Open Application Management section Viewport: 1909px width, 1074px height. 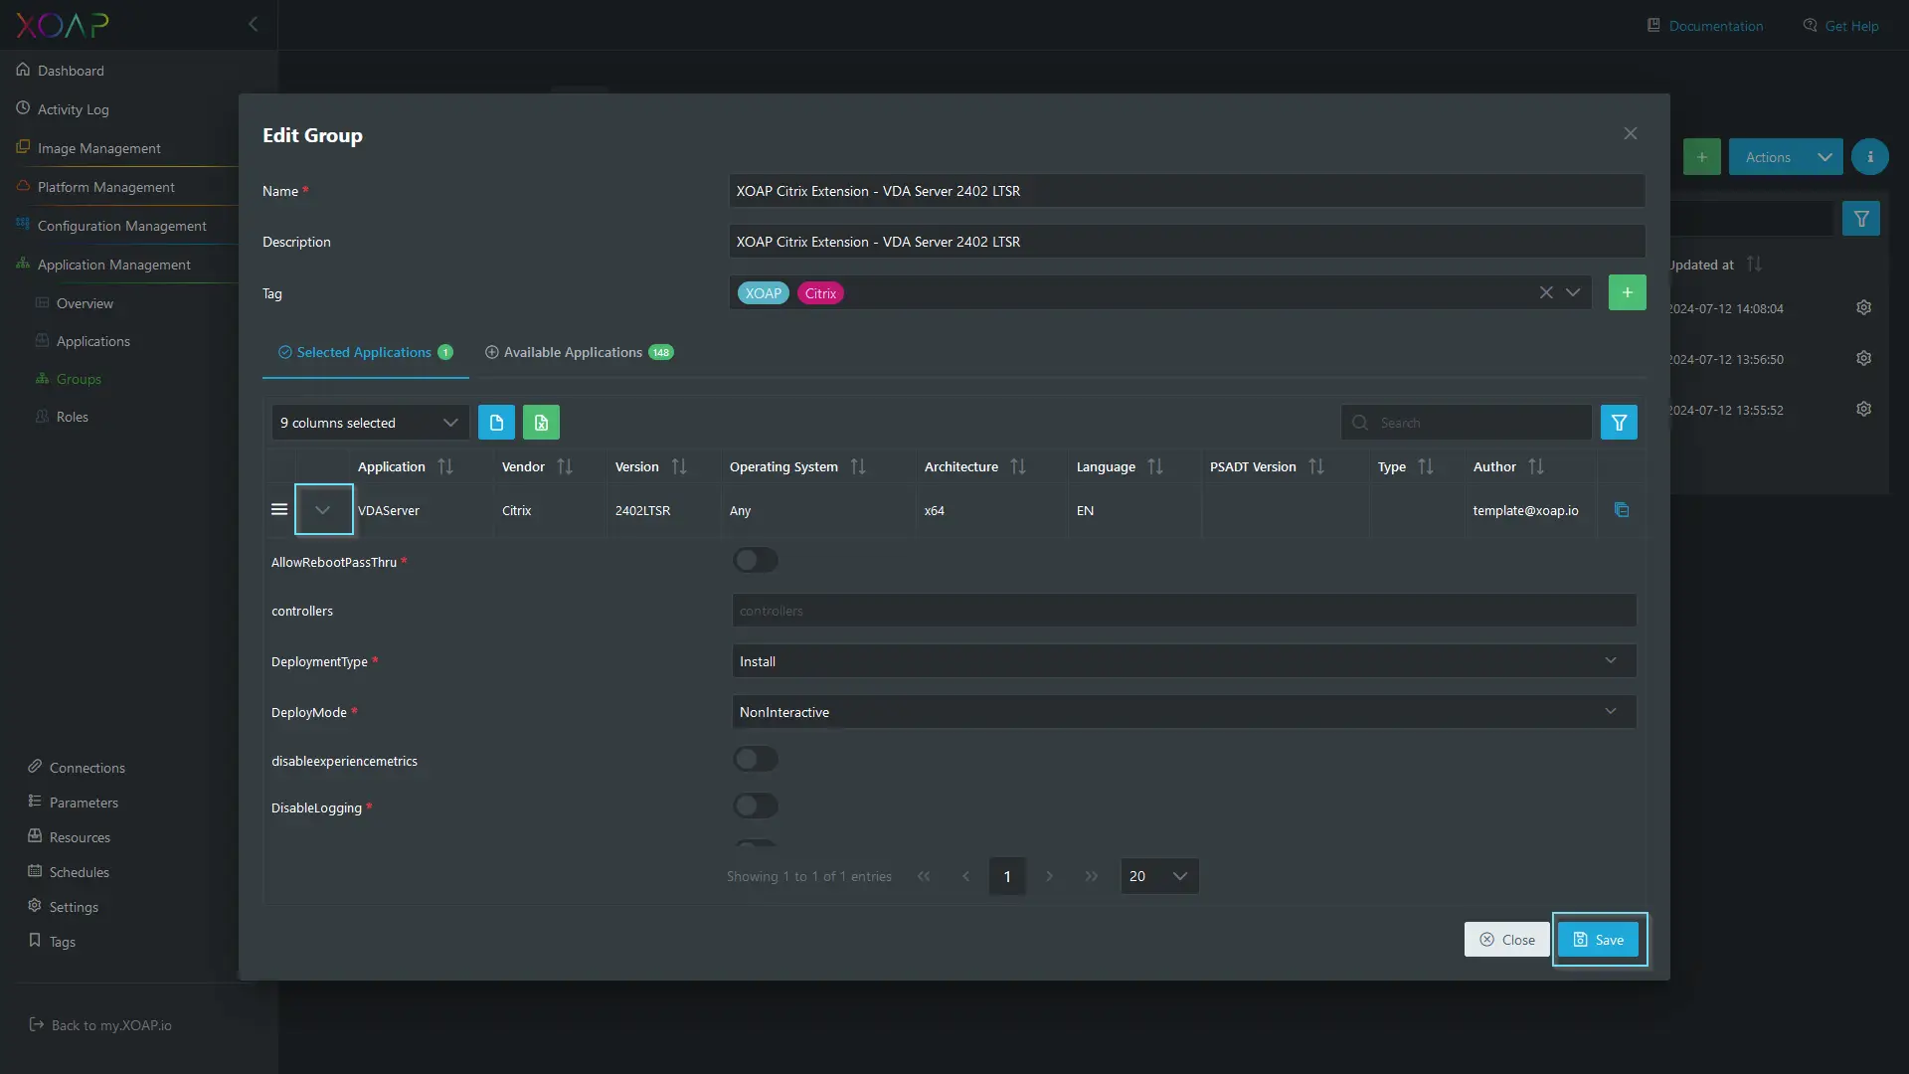pos(114,265)
